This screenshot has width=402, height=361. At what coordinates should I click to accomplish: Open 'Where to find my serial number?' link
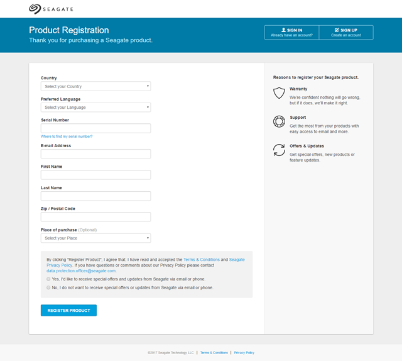click(67, 136)
